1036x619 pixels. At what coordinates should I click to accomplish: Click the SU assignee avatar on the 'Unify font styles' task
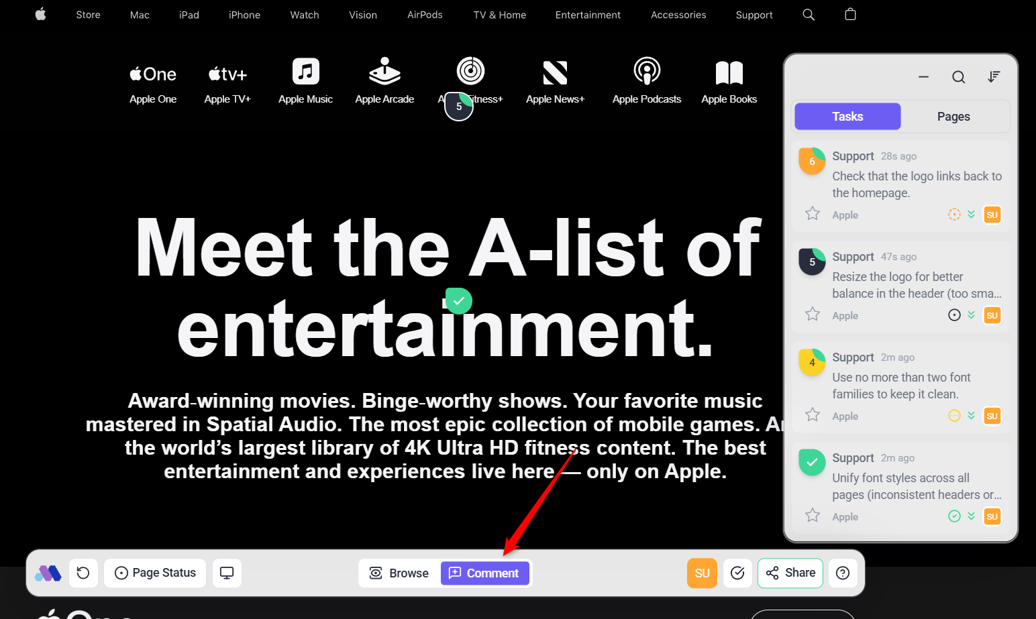[x=992, y=516]
